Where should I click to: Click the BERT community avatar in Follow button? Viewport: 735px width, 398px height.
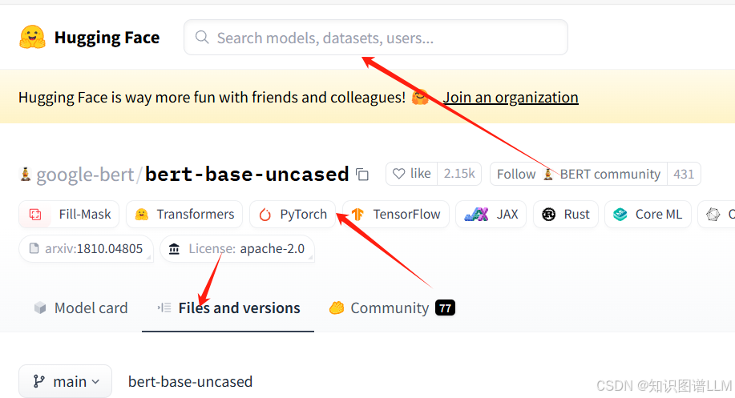[x=548, y=175]
